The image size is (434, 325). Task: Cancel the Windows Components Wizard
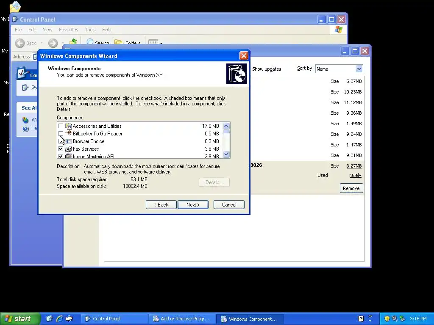[x=229, y=205]
